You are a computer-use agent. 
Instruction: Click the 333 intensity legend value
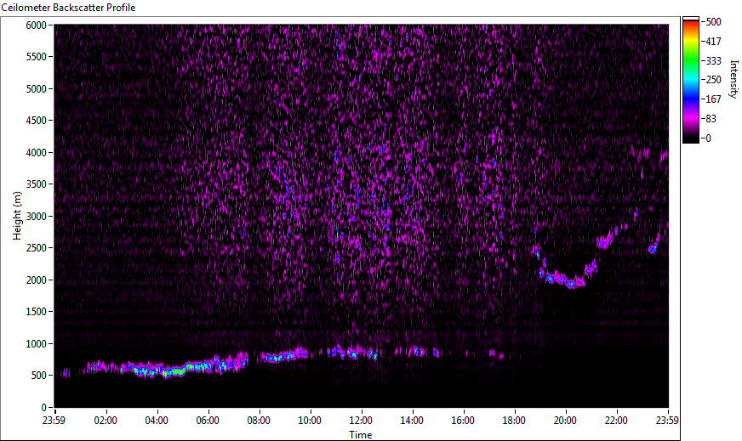point(713,61)
